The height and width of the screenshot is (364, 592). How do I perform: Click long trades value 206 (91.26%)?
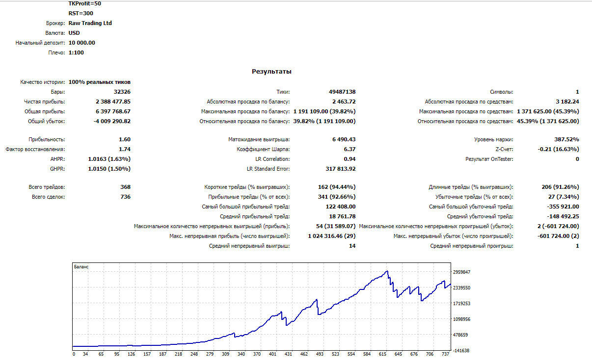561,187
